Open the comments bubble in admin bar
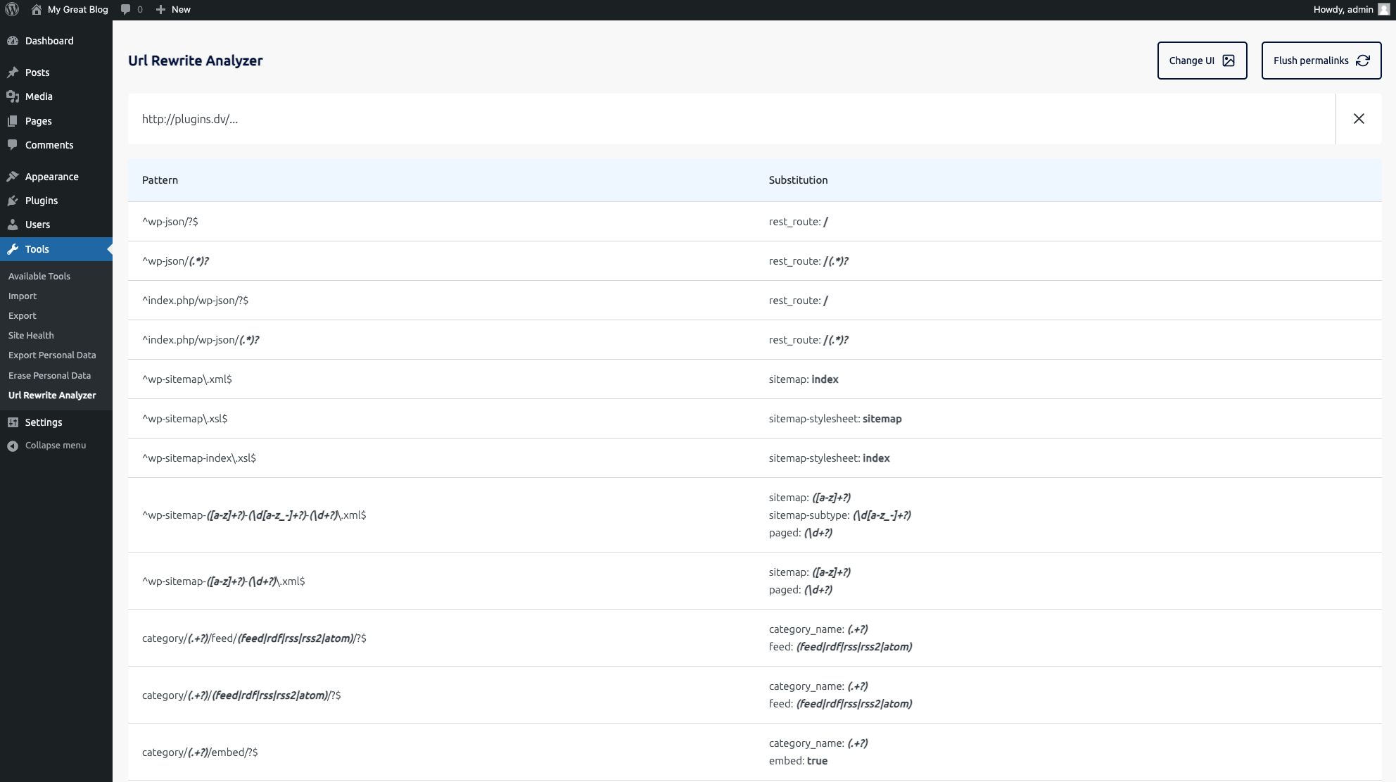 pyautogui.click(x=132, y=9)
